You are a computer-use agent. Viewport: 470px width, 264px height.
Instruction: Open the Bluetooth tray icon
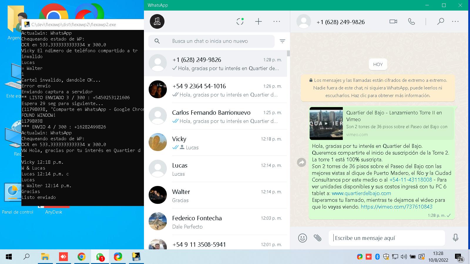pyautogui.click(x=377, y=257)
